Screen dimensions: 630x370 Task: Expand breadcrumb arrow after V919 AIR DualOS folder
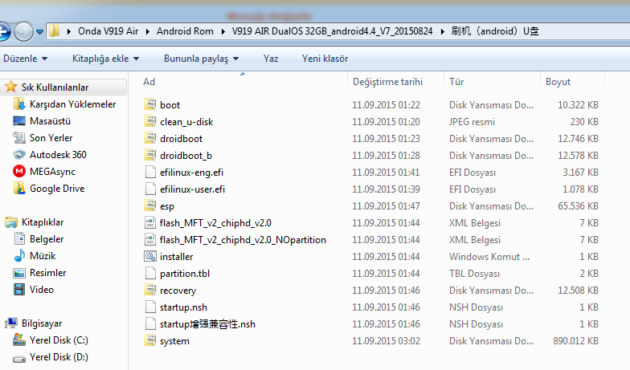(x=442, y=31)
